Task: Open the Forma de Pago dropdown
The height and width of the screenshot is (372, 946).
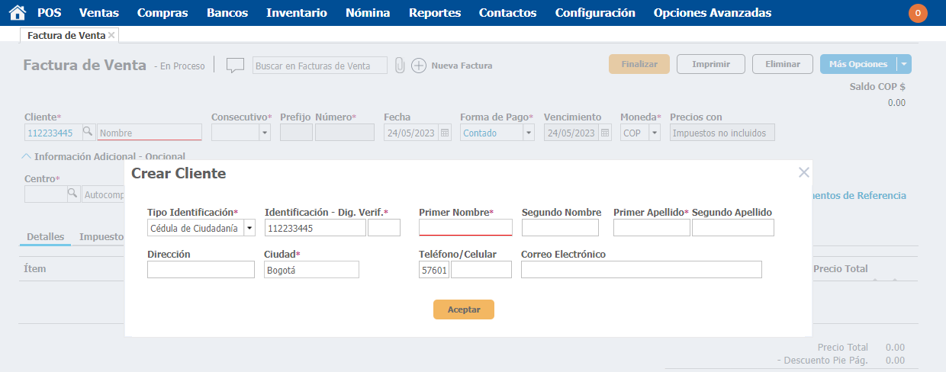Action: coord(528,133)
